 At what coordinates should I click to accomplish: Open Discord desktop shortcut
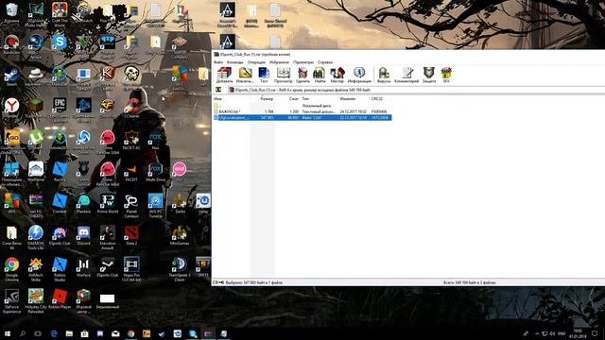(83, 235)
